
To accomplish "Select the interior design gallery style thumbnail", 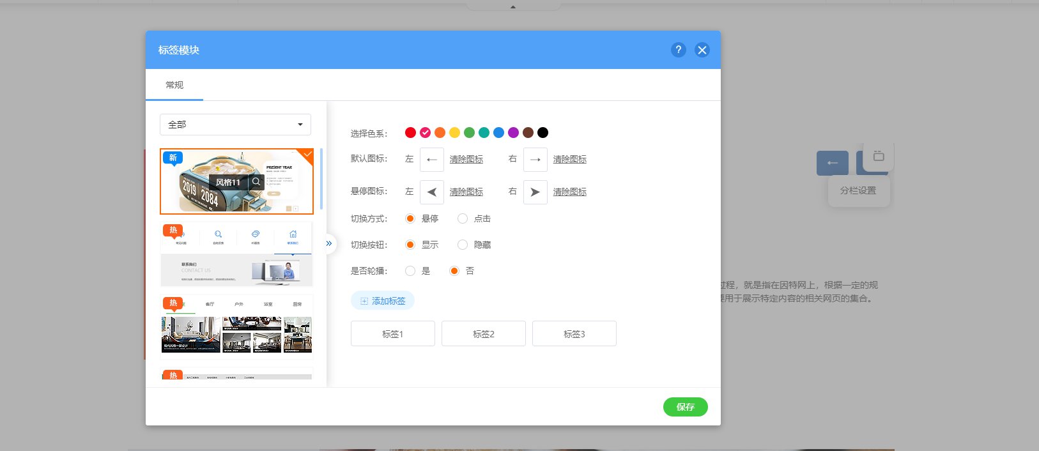I will [x=236, y=326].
